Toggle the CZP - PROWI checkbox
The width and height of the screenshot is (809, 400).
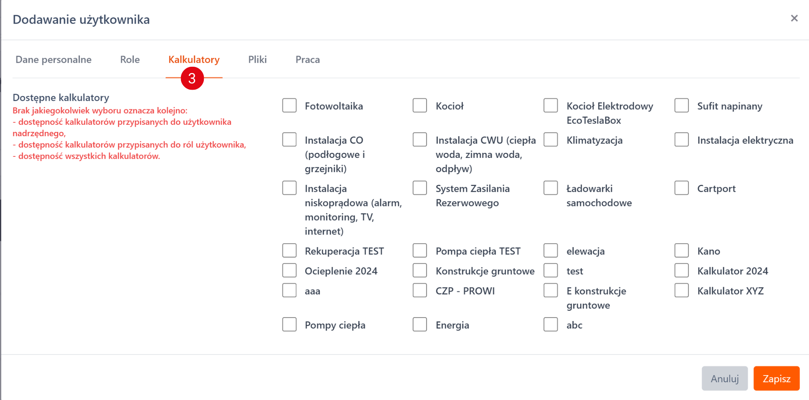click(420, 290)
